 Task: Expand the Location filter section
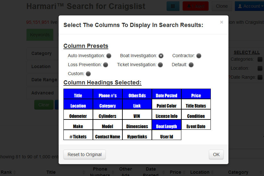[x=42, y=67]
